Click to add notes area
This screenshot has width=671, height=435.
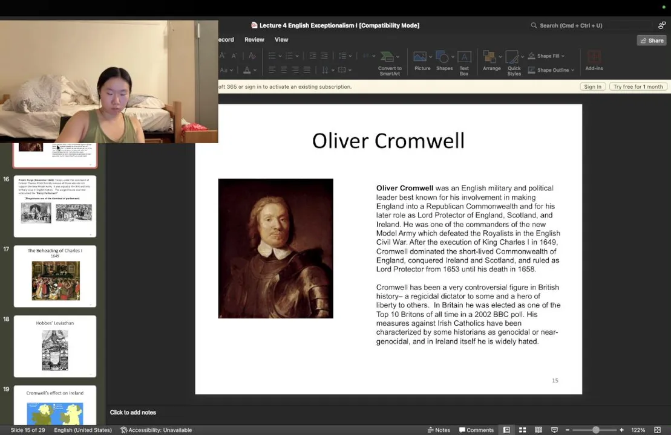(x=133, y=413)
